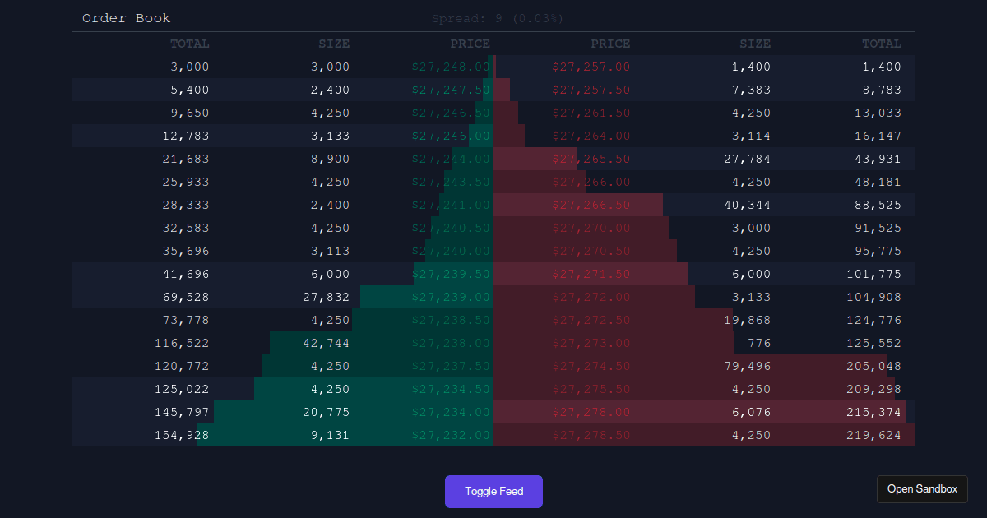Screen dimensions: 987x518
Task: Select bid price $27,239.00
Action: point(451,297)
